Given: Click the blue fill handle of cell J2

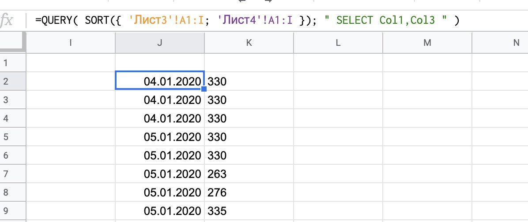Looking at the screenshot, I should coord(204,89).
